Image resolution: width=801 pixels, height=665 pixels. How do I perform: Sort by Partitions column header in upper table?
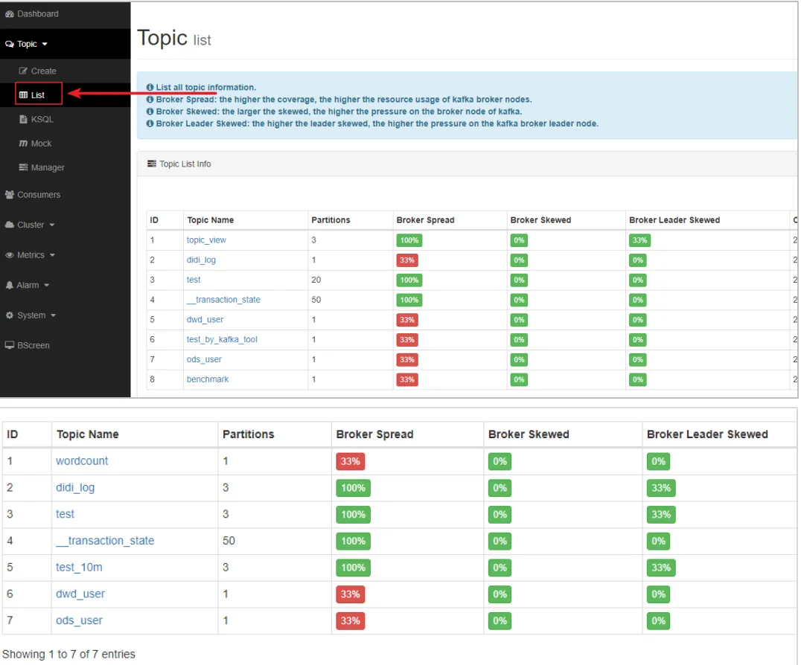(331, 220)
